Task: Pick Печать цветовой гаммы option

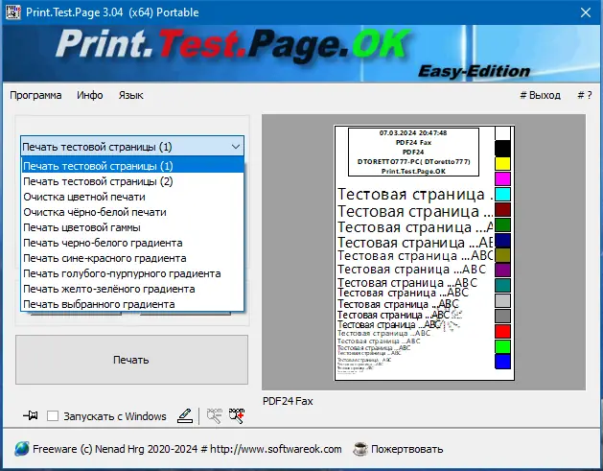Action: [132, 227]
